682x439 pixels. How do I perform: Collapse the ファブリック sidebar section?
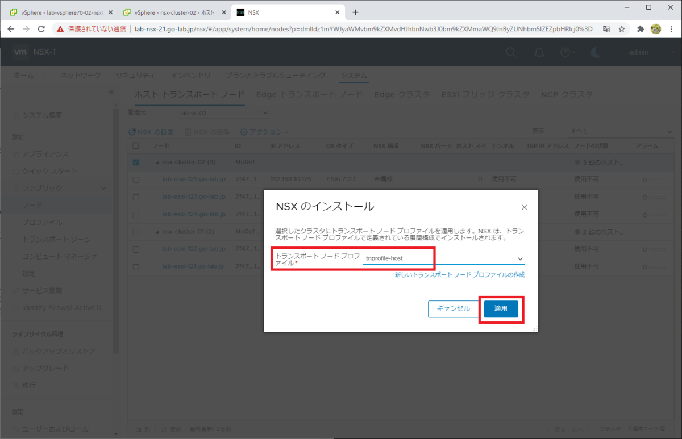point(103,188)
